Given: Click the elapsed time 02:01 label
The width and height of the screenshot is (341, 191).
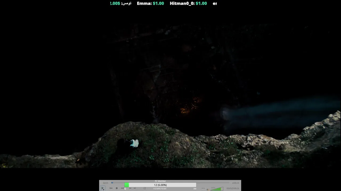Looking at the screenshot, I should 106,183.
